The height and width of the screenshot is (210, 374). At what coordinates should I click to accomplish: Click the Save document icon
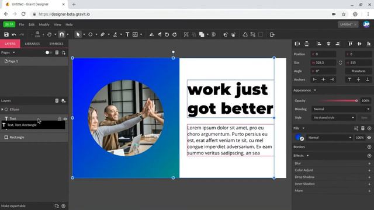[x=6, y=34]
